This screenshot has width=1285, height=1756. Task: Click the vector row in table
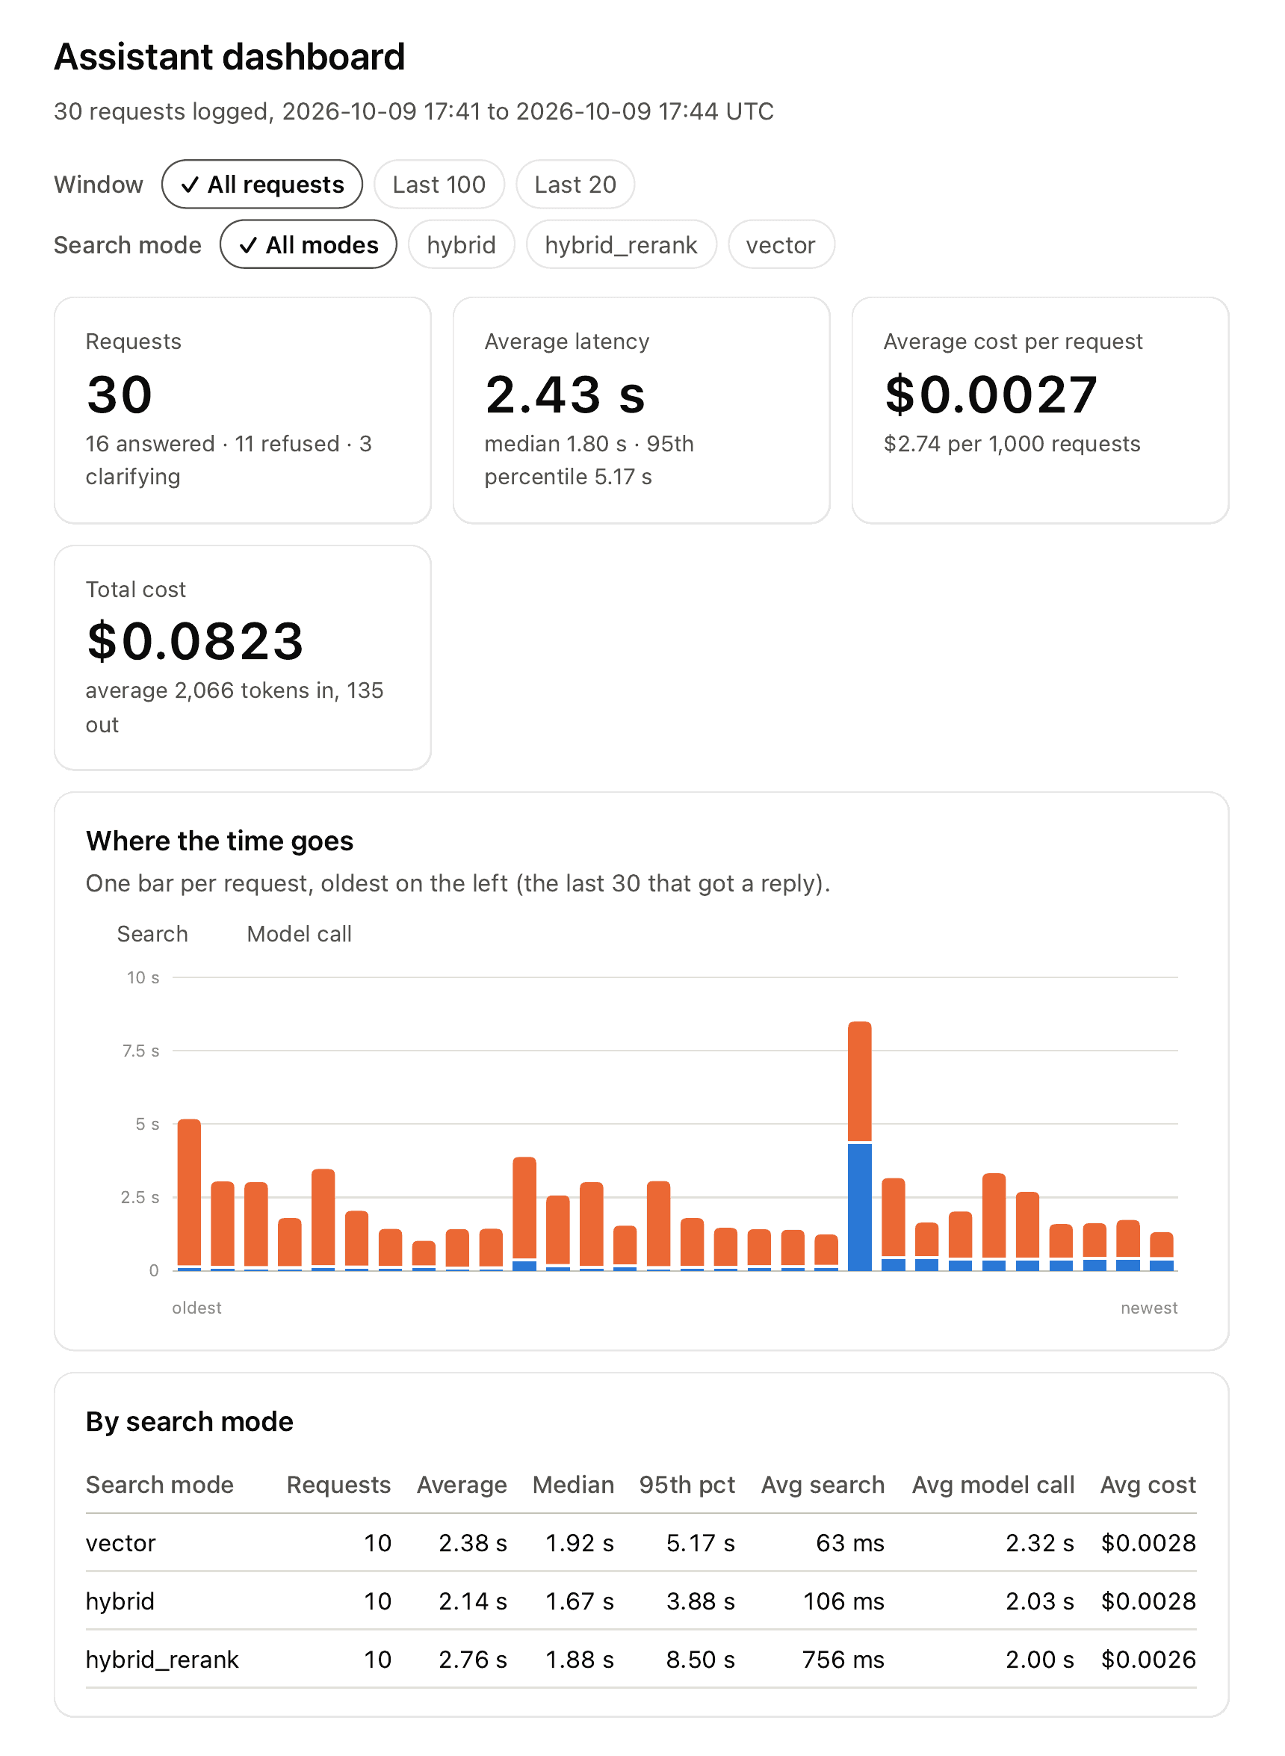tap(641, 1543)
